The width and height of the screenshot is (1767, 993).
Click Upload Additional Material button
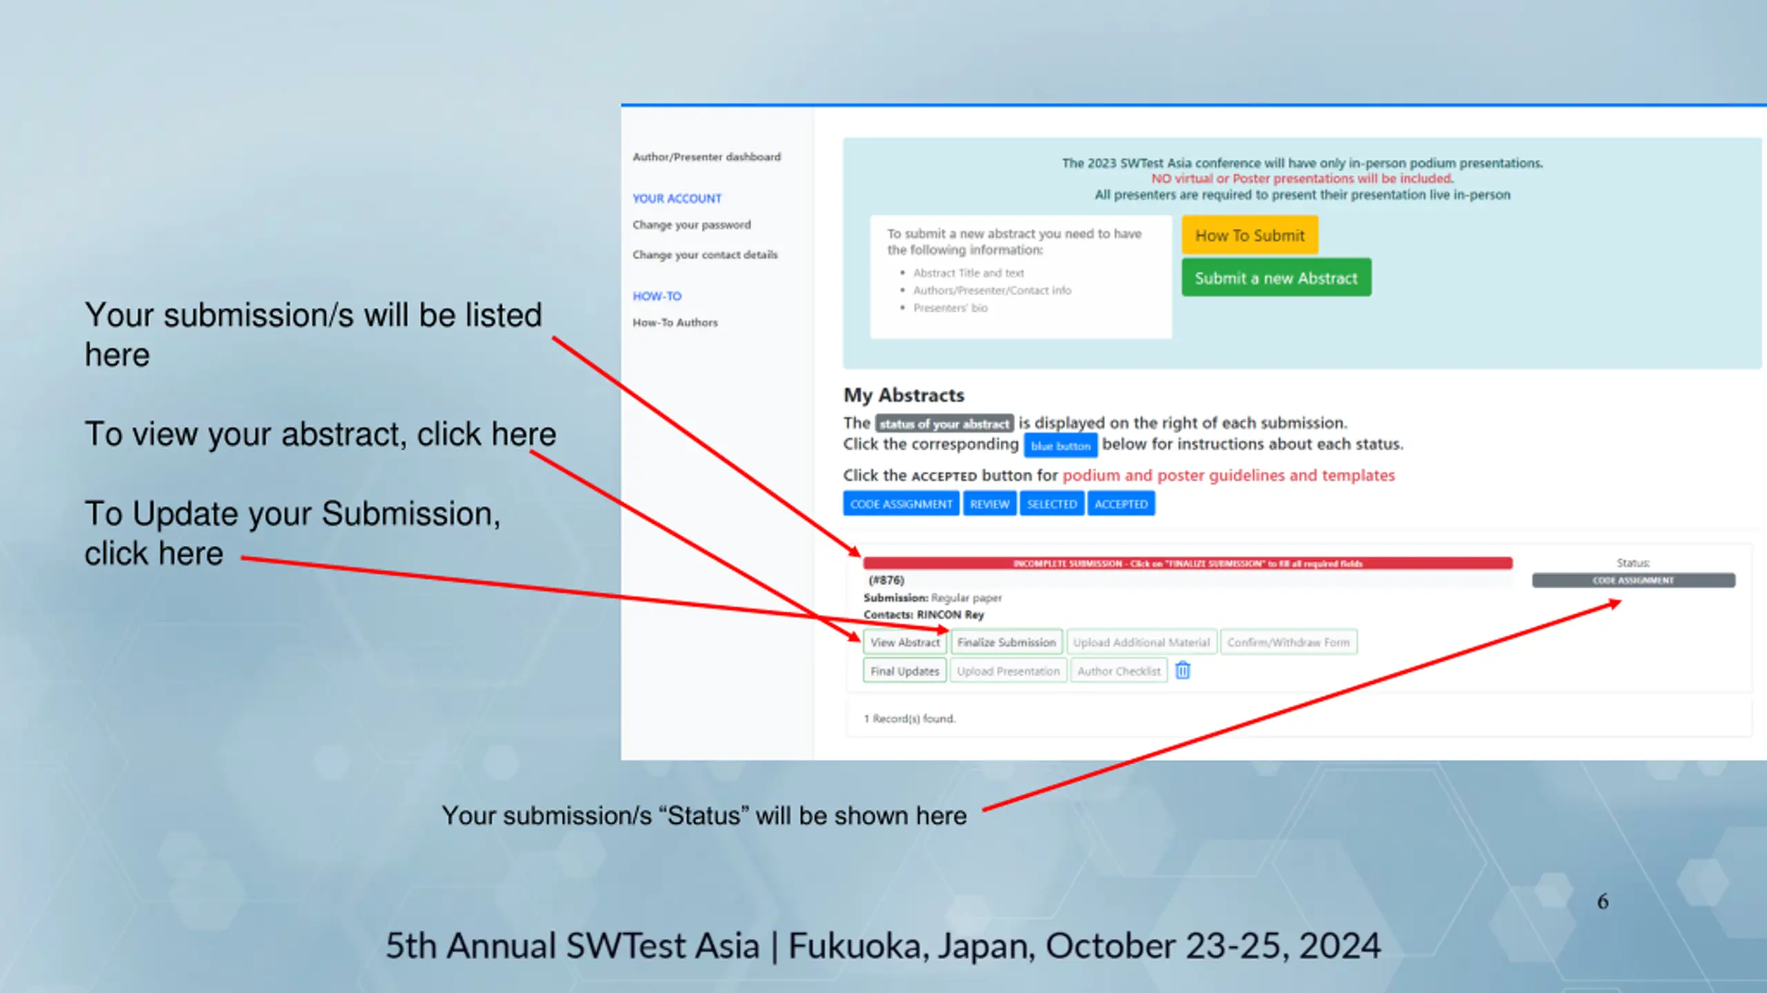[1141, 642]
